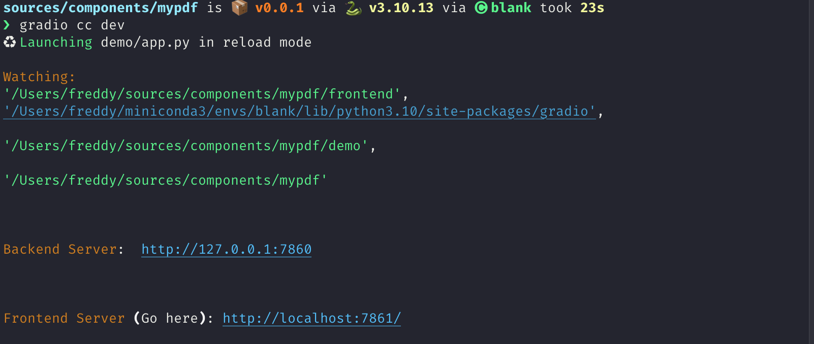814x344 pixels.
Task: Click the mypdf/frontend watched path
Action: pyautogui.click(x=202, y=94)
